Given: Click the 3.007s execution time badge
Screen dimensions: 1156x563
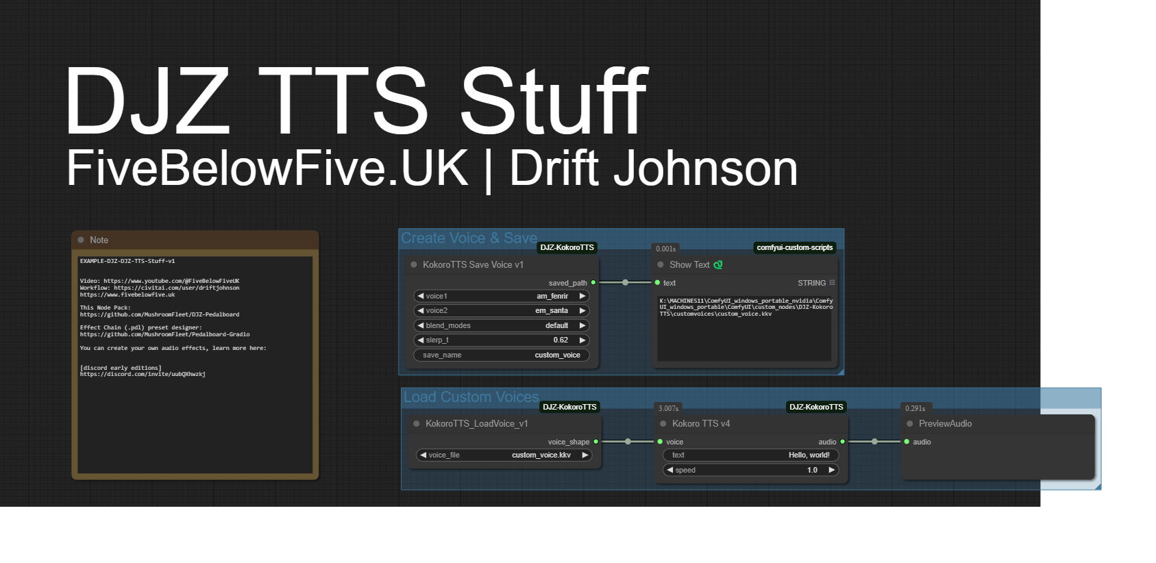Looking at the screenshot, I should 669,408.
